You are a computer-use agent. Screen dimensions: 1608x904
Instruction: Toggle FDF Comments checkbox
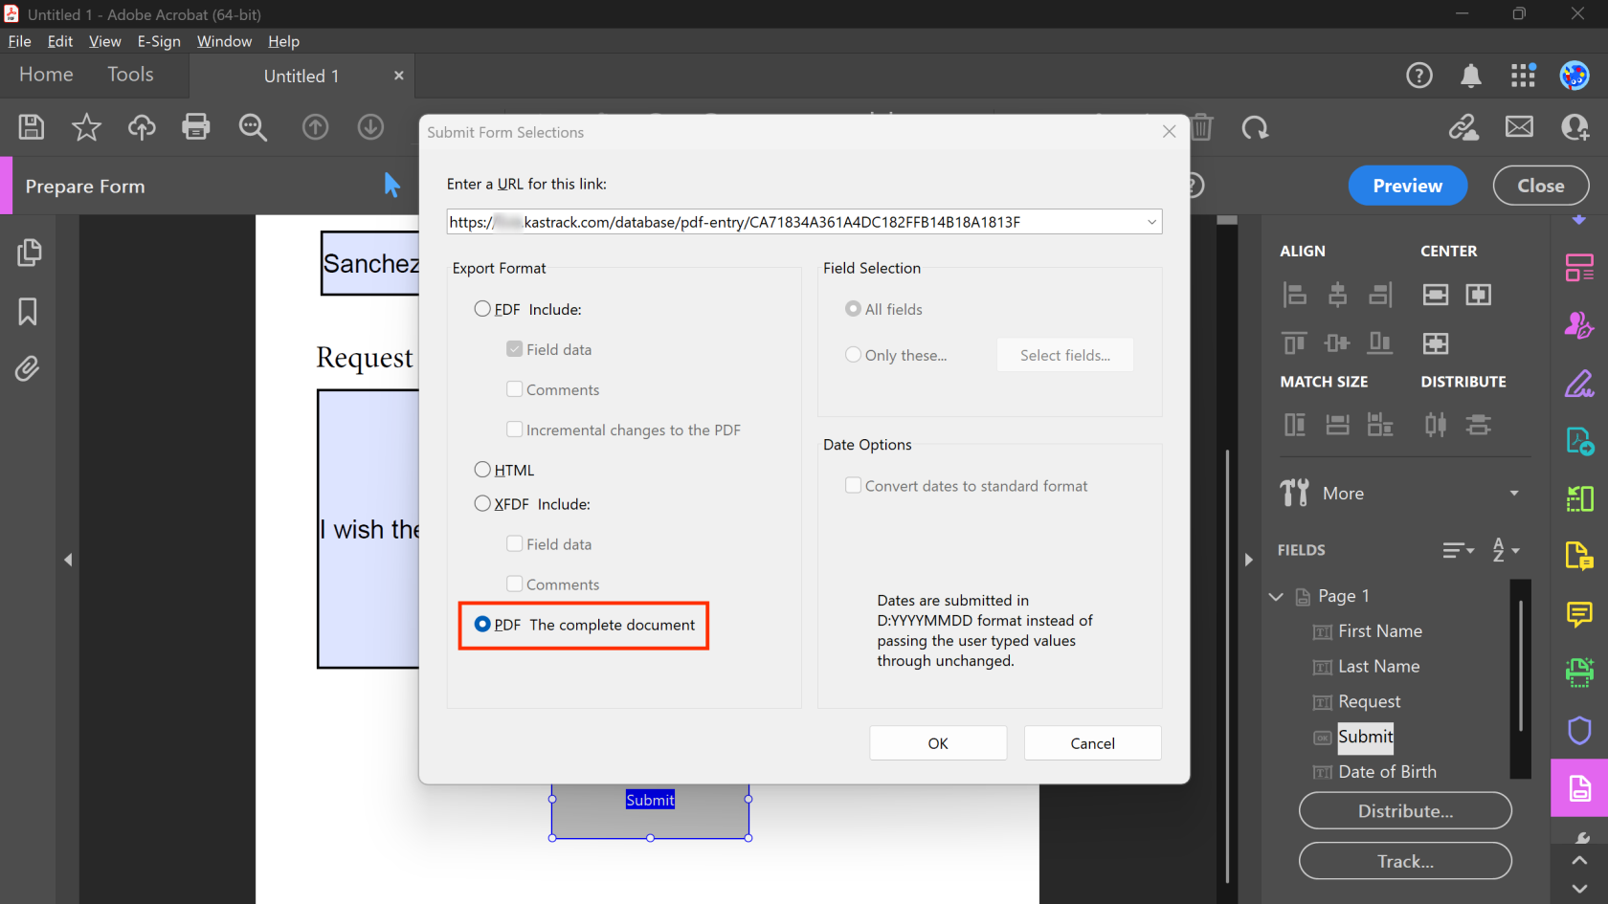(x=515, y=389)
